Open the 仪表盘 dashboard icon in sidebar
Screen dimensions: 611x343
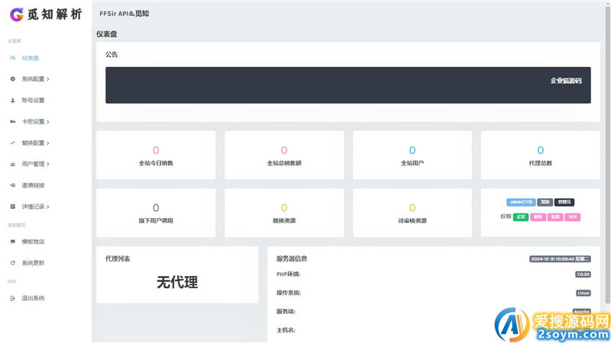click(x=12, y=58)
